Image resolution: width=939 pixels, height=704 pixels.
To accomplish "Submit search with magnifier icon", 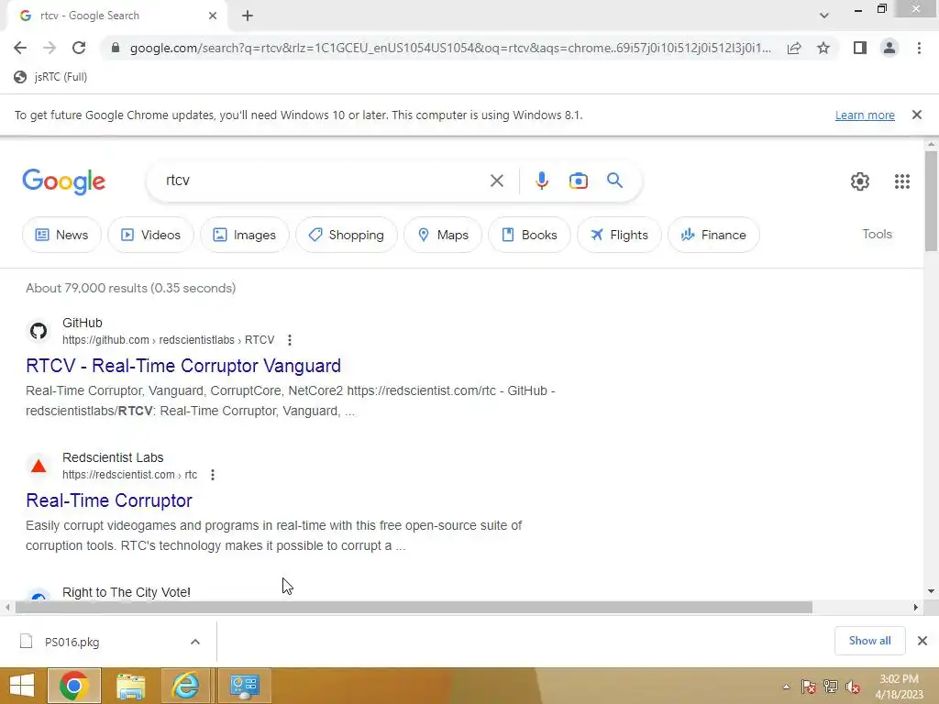I will click(x=615, y=181).
